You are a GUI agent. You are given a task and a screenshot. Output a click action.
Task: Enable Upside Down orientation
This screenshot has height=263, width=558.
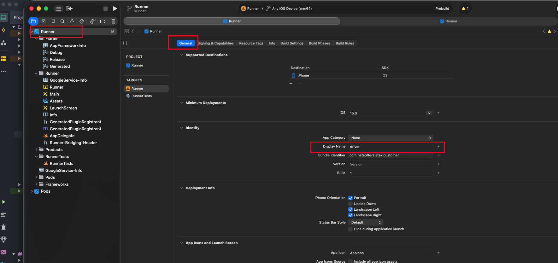pos(350,204)
